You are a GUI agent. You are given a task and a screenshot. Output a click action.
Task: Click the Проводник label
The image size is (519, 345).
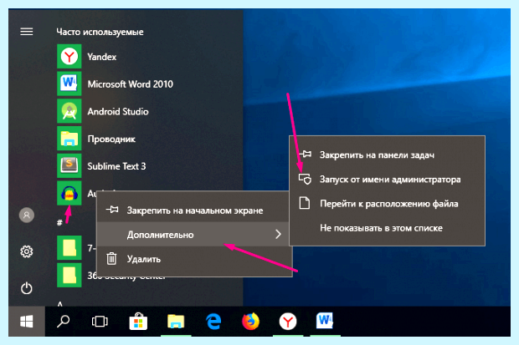coord(111,140)
